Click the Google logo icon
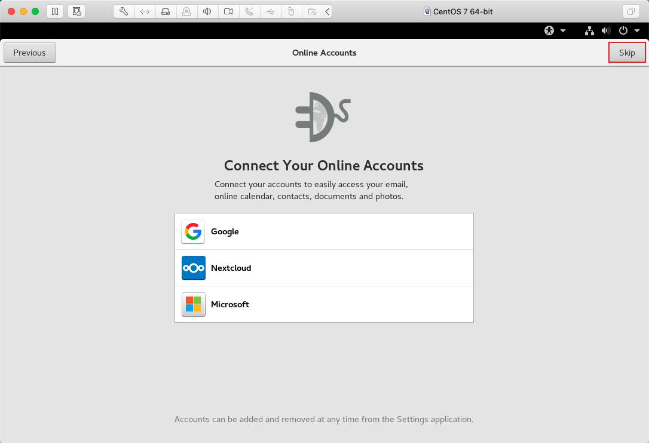 pyautogui.click(x=193, y=231)
